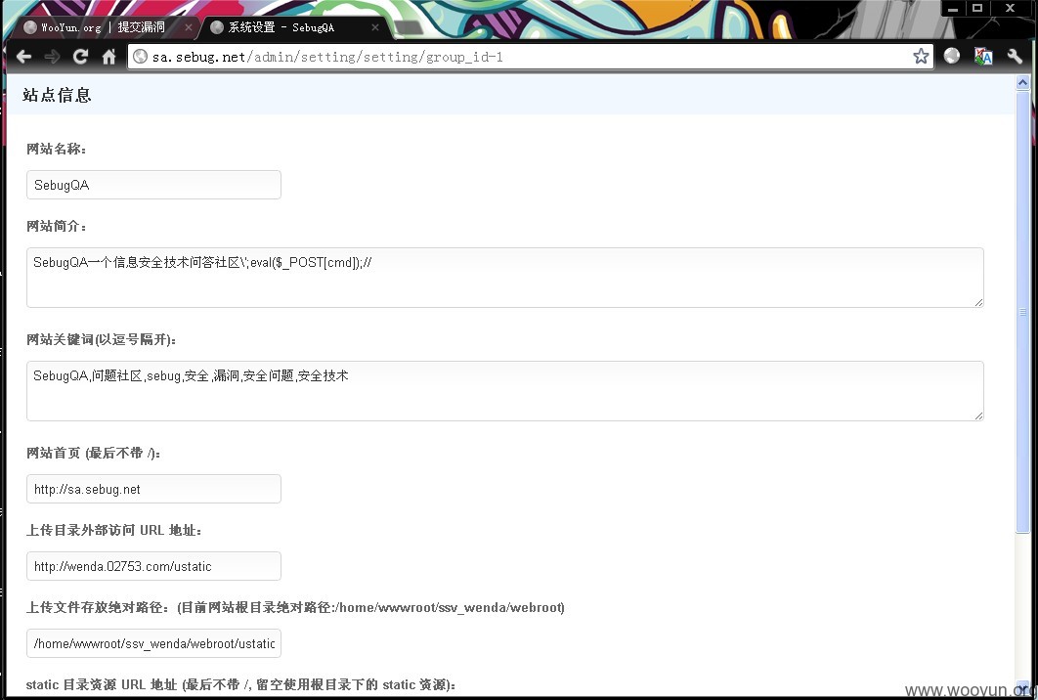Click the 站点信息 section heading
Image resolution: width=1038 pixels, height=700 pixels.
[57, 96]
